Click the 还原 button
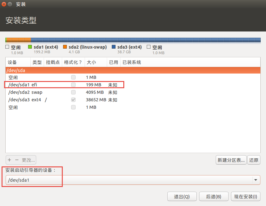Image resolution: width=266 pixels, height=206 pixels. tap(254, 160)
